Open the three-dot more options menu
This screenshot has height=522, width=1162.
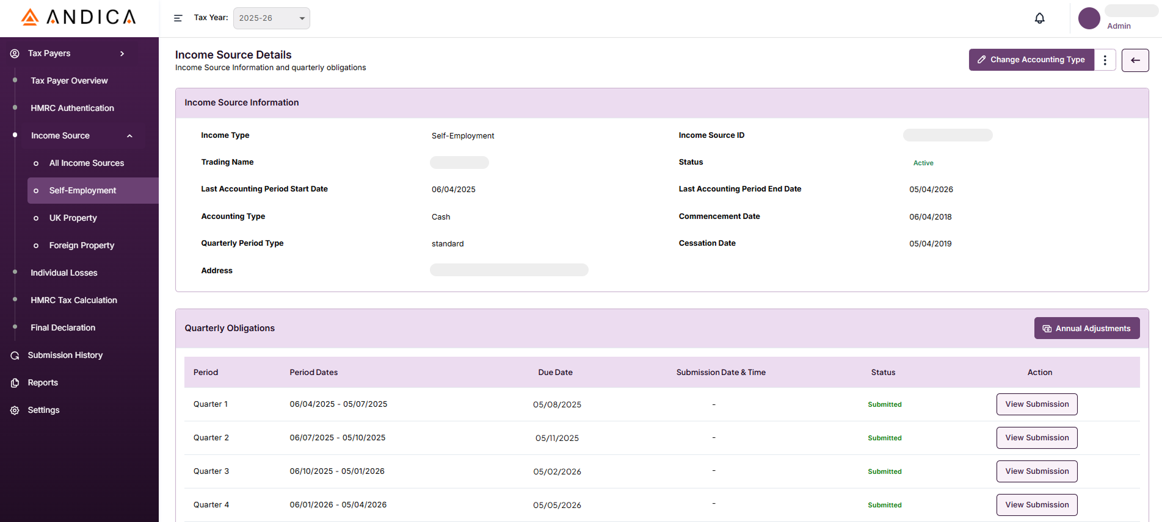click(x=1105, y=60)
